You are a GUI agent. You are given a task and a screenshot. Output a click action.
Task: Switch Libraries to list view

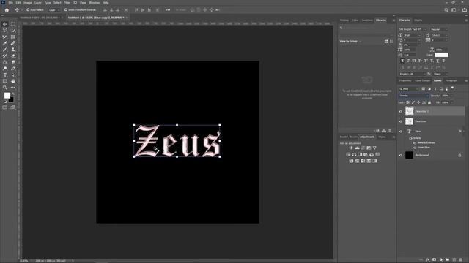click(391, 42)
